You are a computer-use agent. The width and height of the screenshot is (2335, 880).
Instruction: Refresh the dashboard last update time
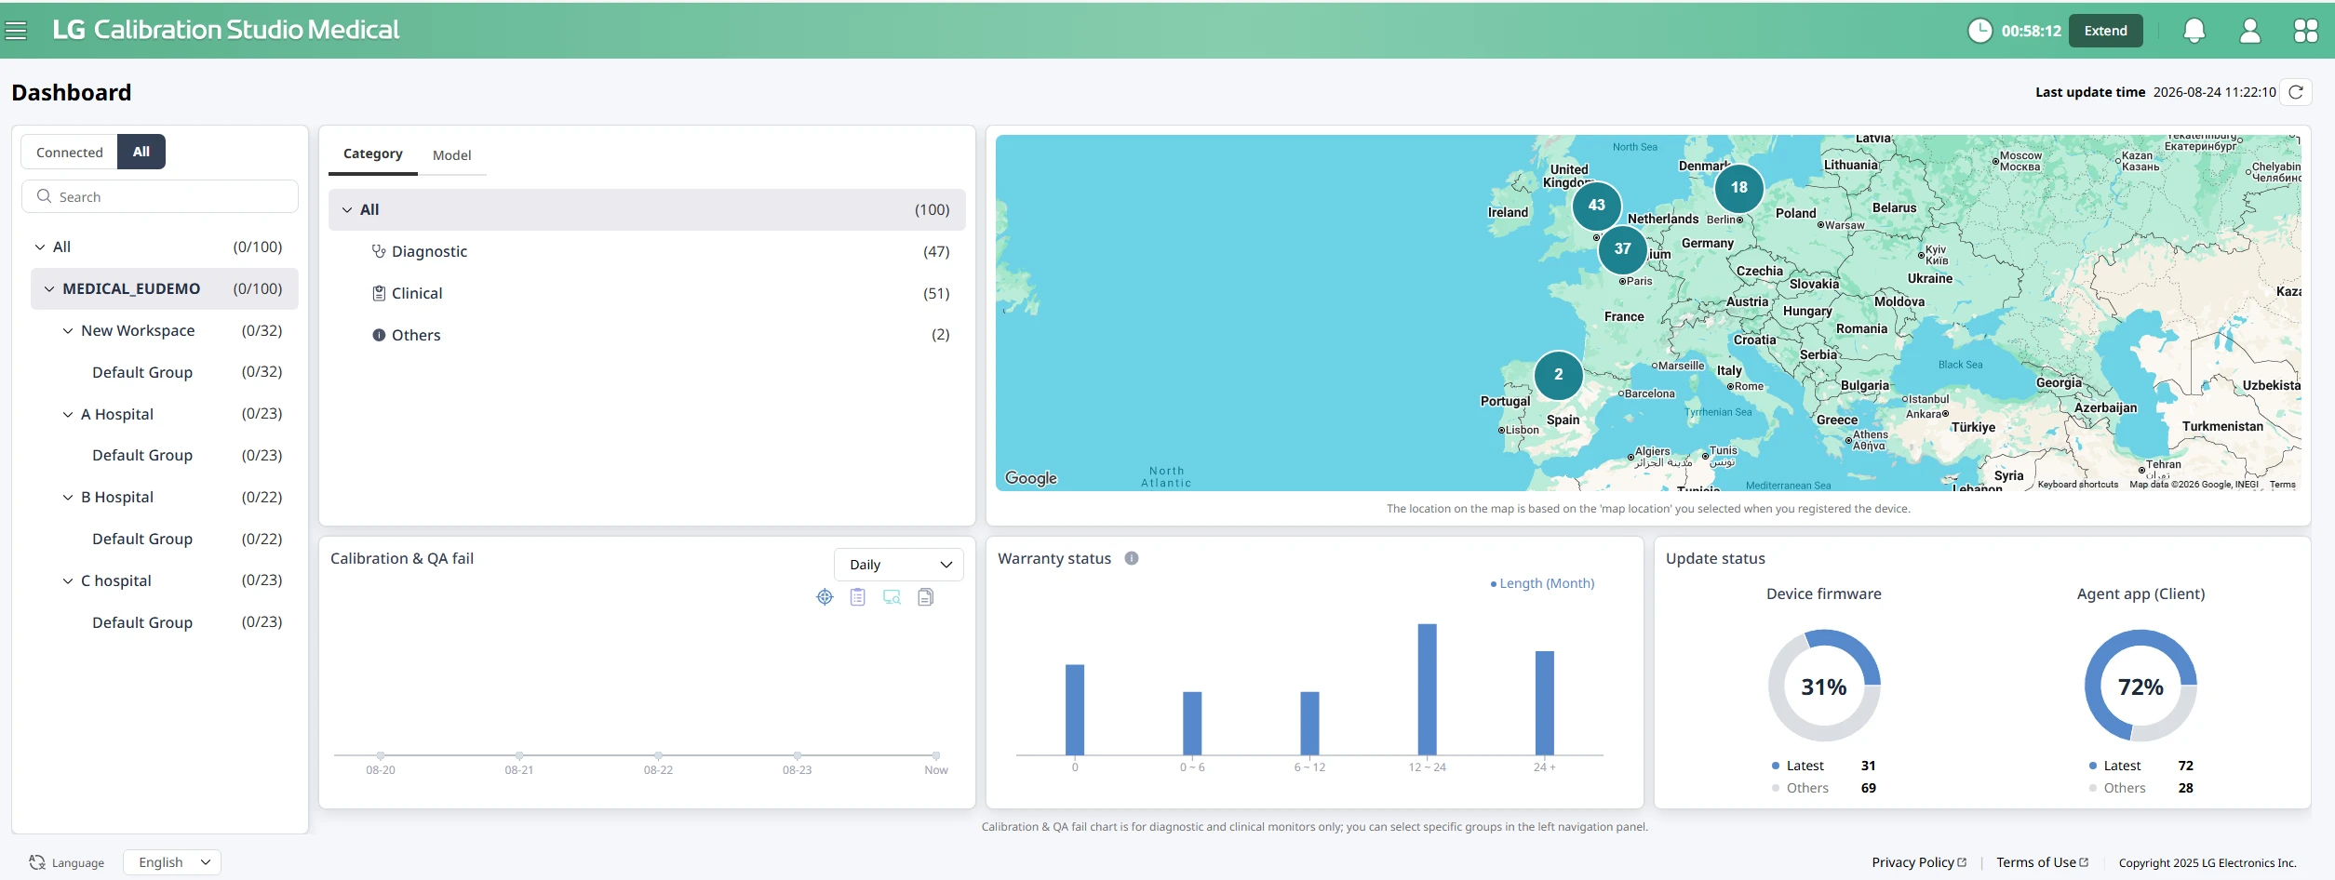click(2296, 92)
